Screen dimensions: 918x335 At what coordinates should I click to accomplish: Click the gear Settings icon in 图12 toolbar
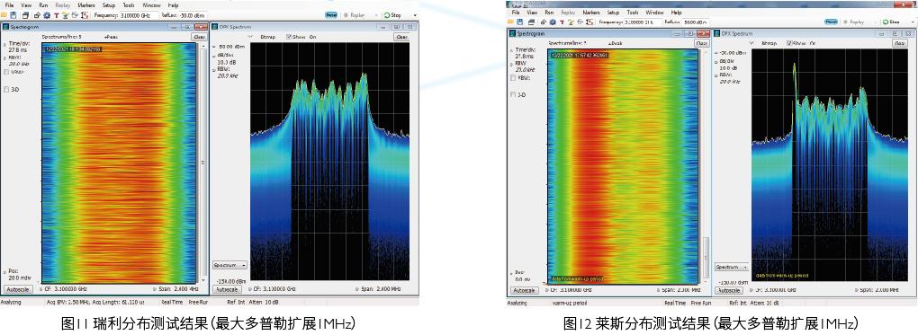(553, 22)
